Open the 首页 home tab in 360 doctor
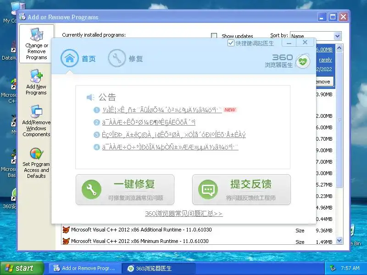 pos(78,59)
